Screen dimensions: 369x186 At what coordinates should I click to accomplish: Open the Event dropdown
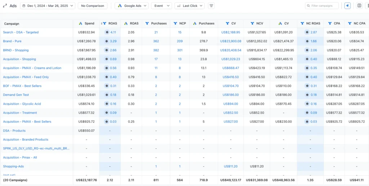161,6
